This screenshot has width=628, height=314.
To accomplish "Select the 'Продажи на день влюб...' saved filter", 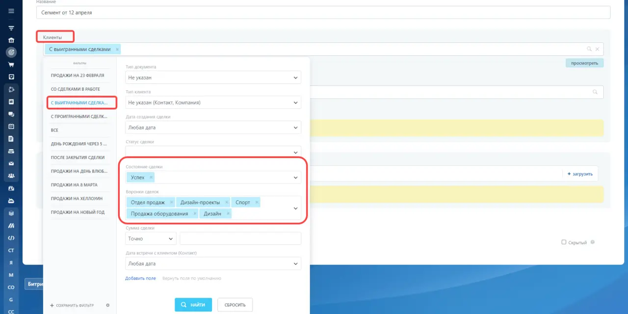I will tap(79, 171).
